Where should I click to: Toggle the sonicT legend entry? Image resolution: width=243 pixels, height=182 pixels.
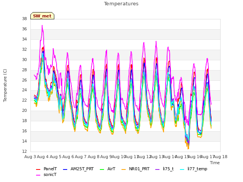[x=46, y=174]
